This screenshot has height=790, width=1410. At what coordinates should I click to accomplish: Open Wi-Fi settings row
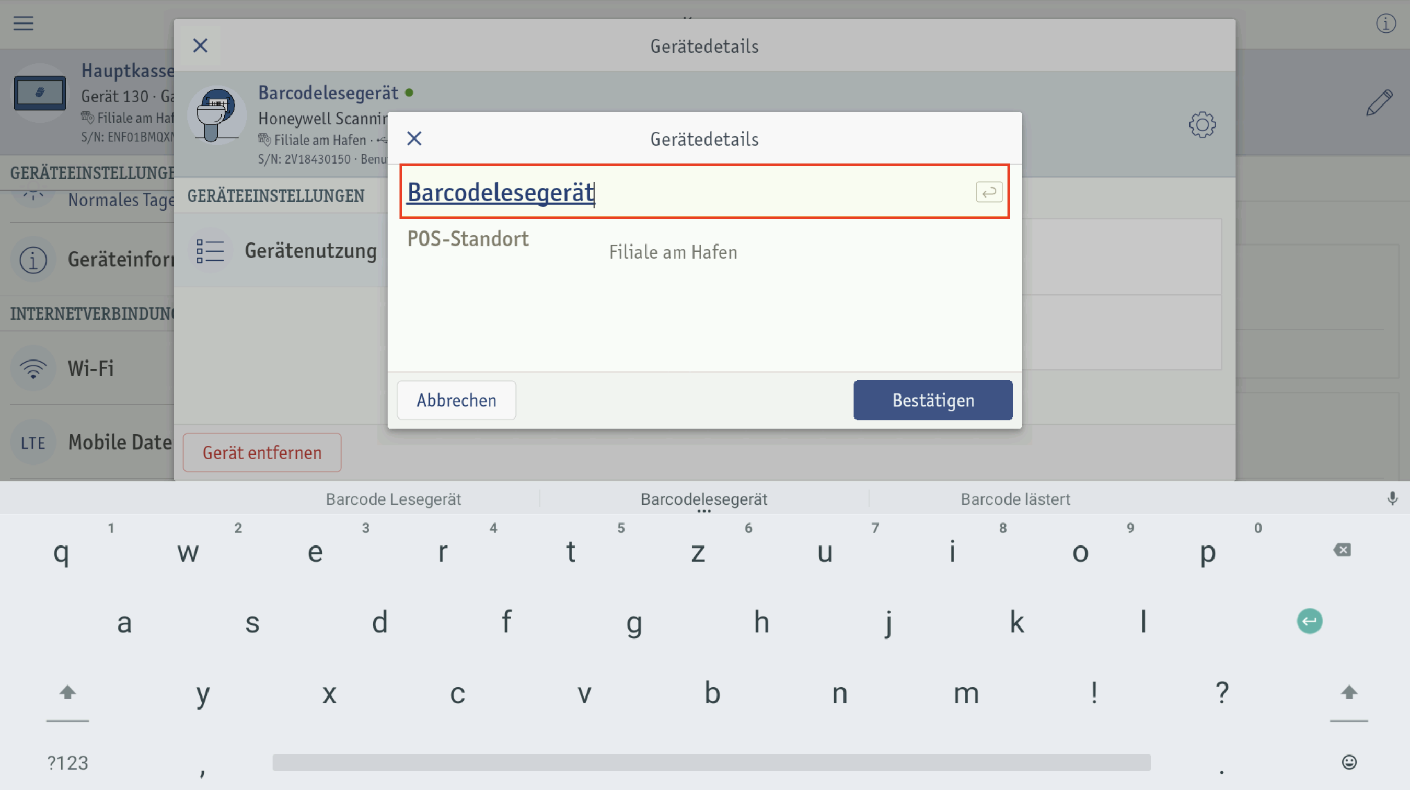[x=88, y=368]
